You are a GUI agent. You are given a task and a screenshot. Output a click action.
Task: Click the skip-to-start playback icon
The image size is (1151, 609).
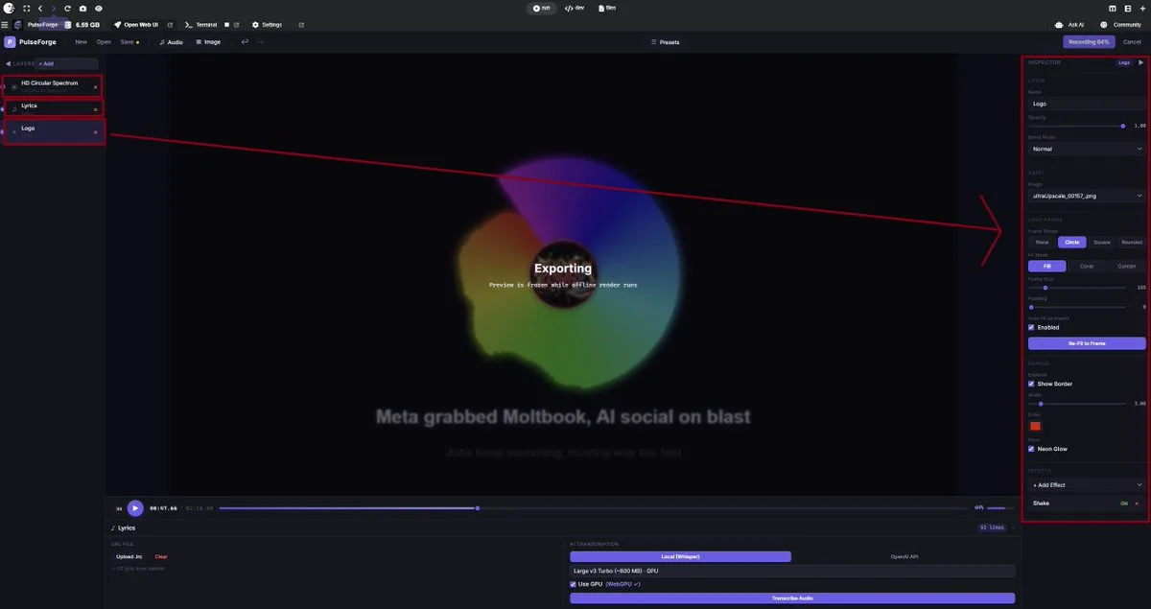click(119, 508)
